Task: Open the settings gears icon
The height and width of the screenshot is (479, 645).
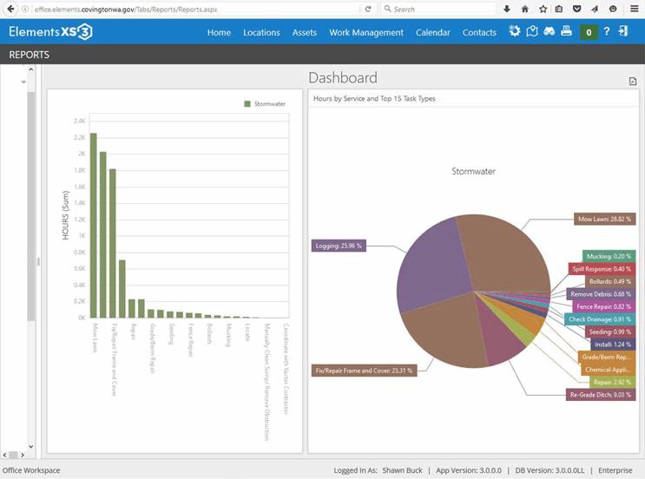Action: click(515, 32)
